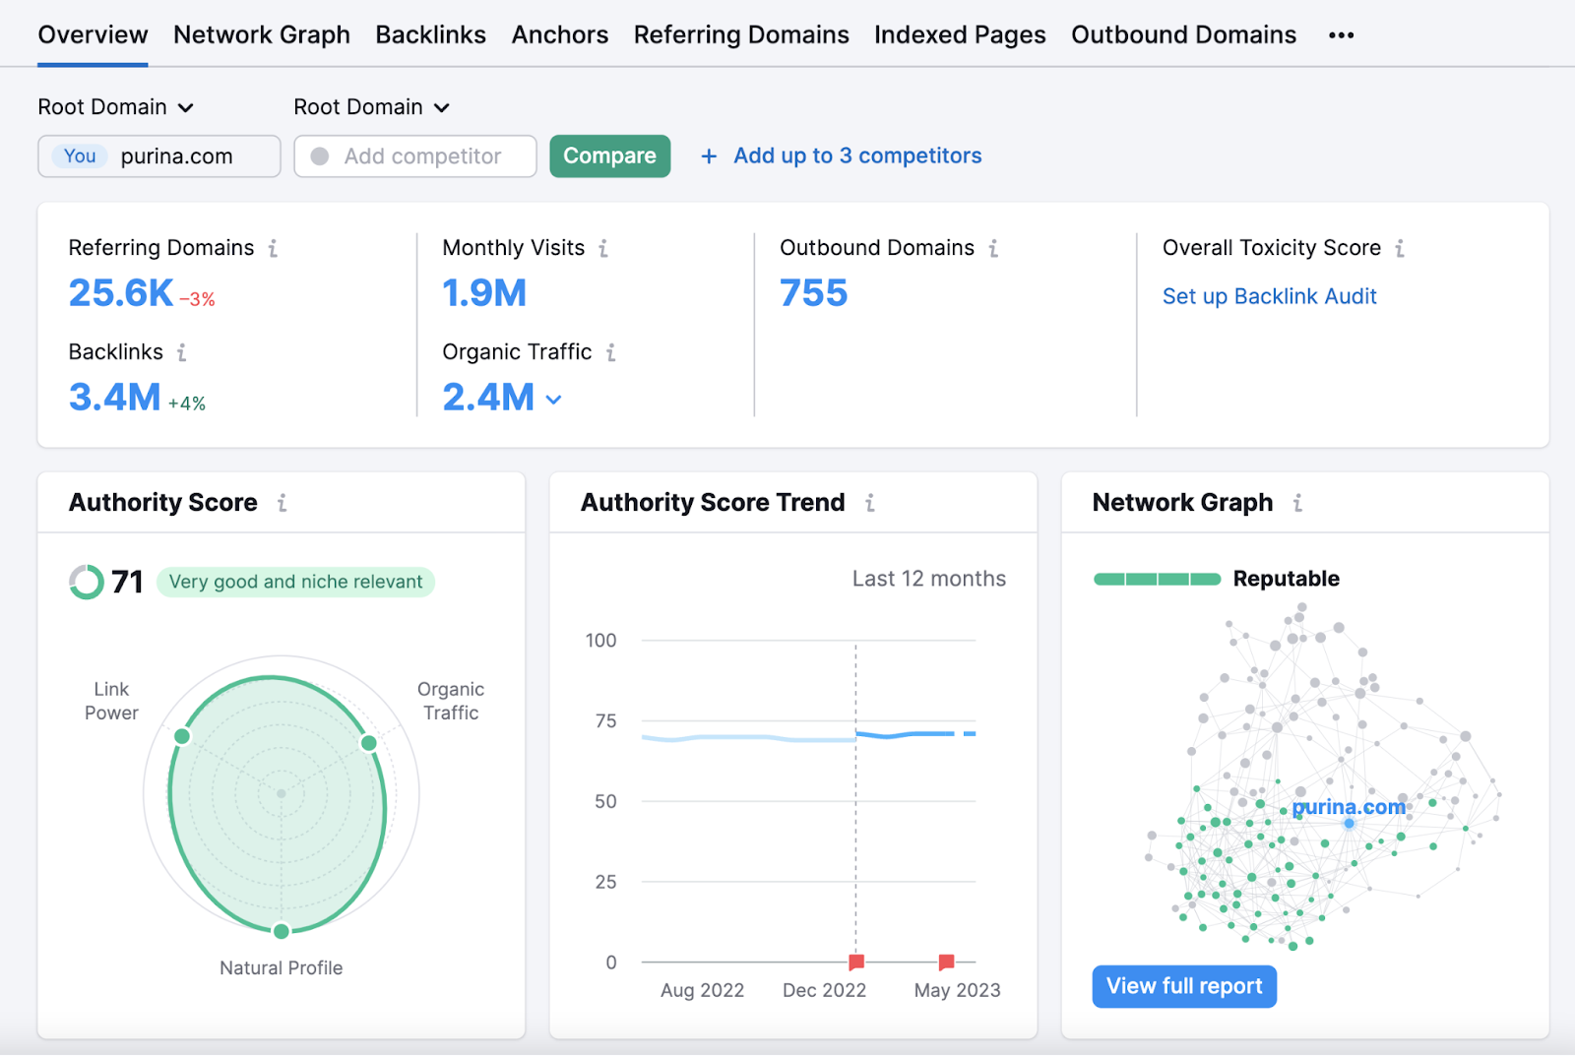This screenshot has width=1575, height=1056.
Task: Open the Indexed Pages tab
Action: coord(960,35)
